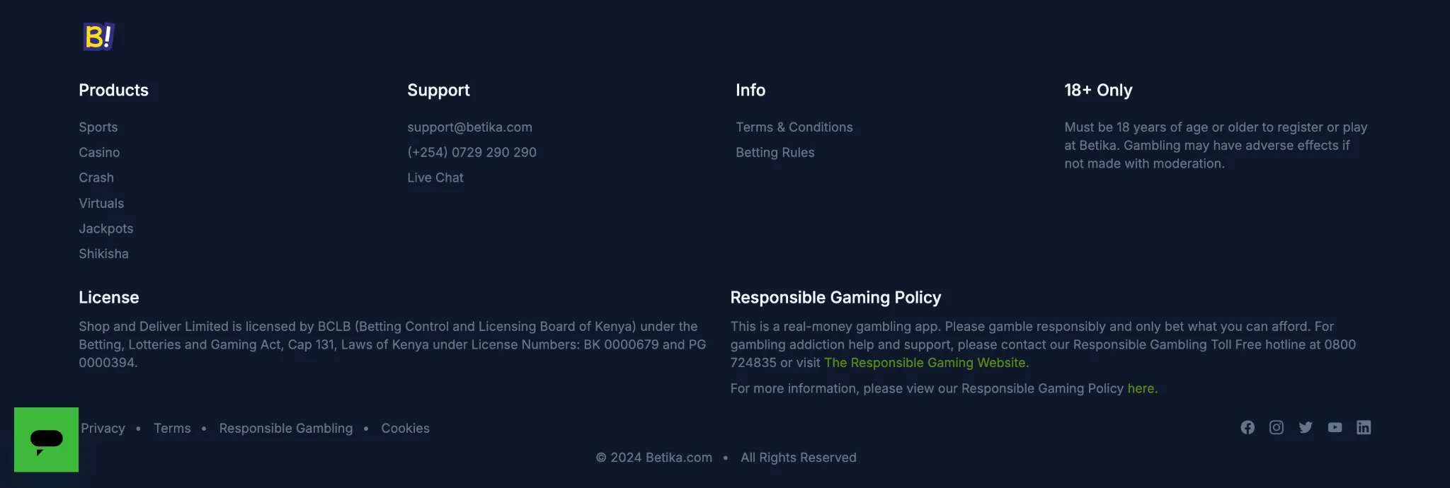
Task: Open the green live chat bubble
Action: pos(46,439)
